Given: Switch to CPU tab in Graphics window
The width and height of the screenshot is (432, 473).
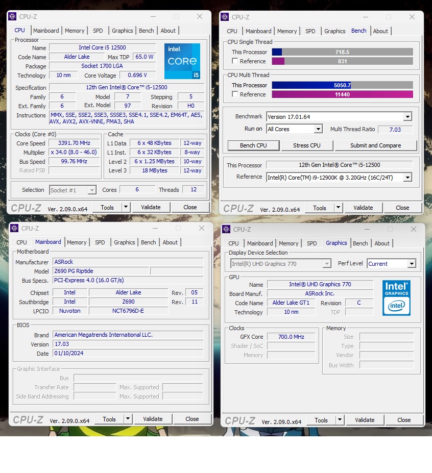Looking at the screenshot, I should coord(233,243).
